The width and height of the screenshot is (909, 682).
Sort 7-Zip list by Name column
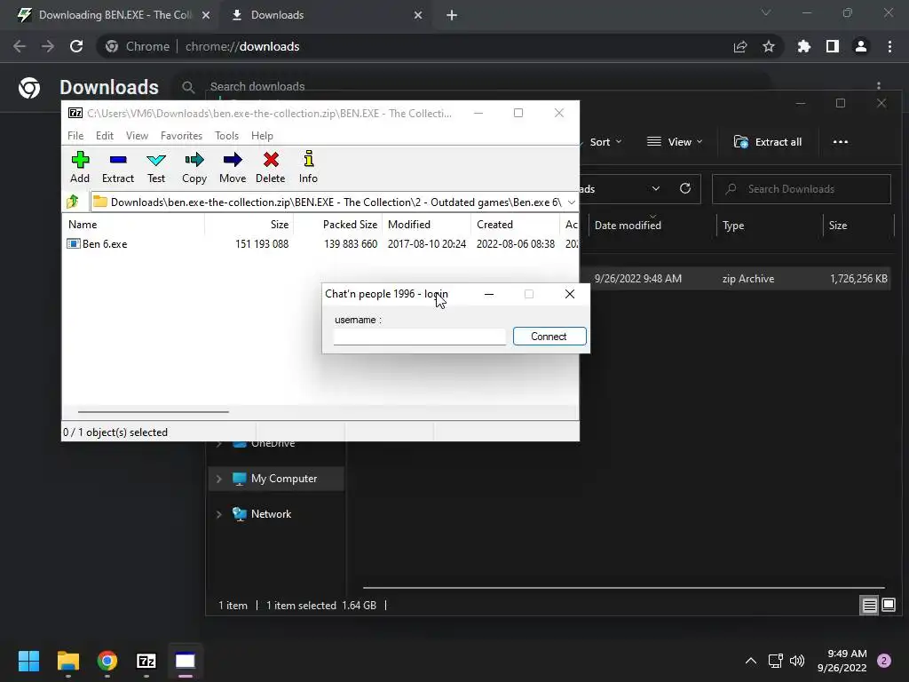(x=133, y=225)
